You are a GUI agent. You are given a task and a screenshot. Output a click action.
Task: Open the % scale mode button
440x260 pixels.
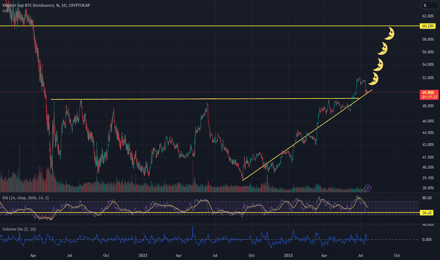point(429,5)
